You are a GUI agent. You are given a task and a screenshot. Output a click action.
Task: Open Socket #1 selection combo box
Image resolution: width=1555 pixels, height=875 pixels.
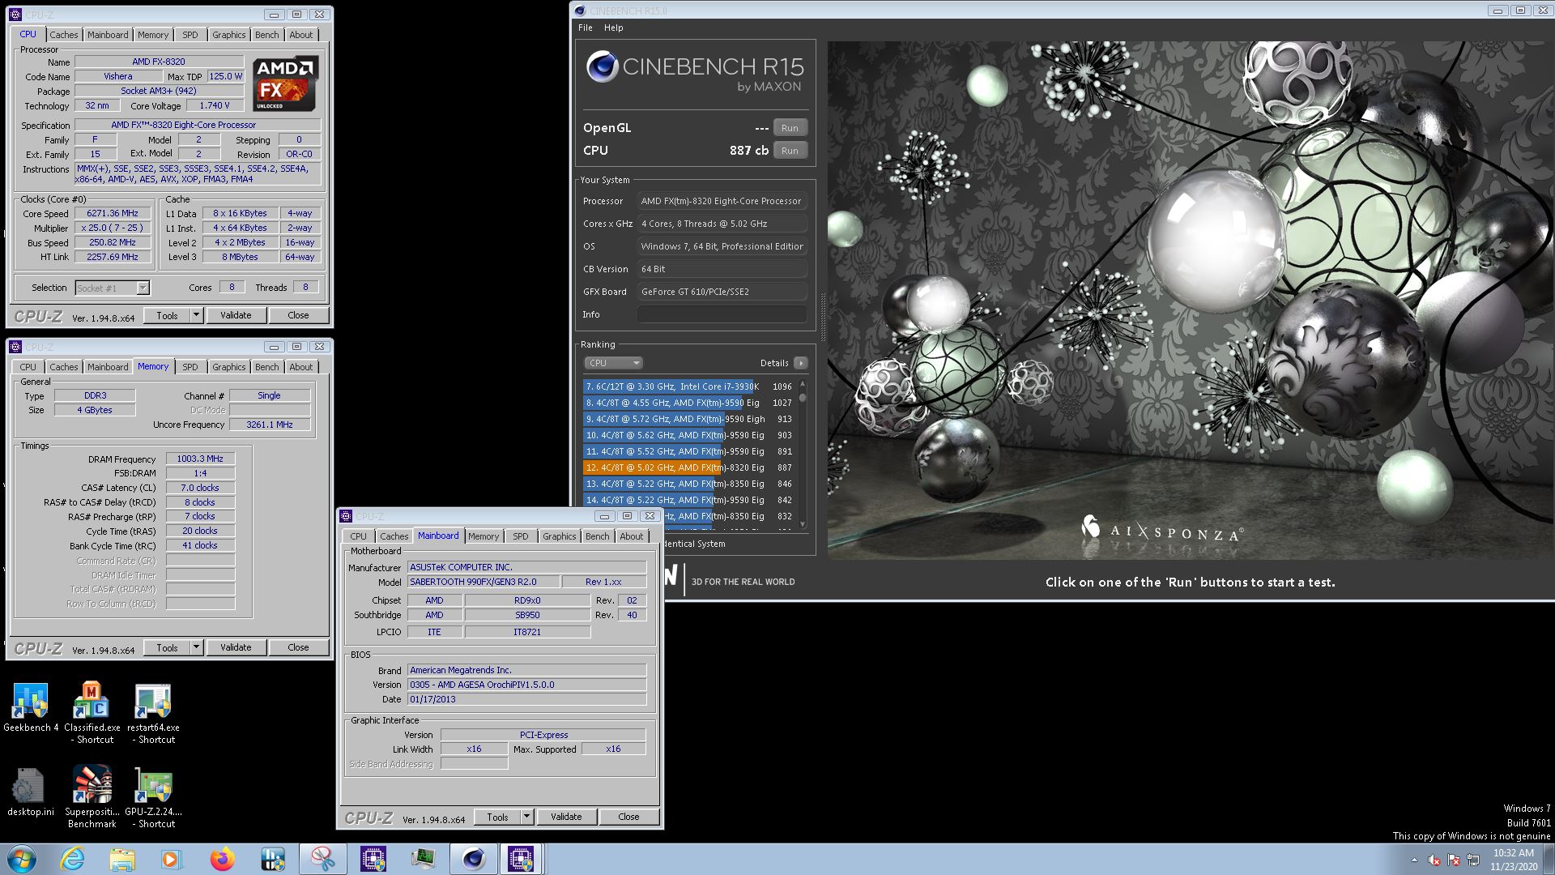(113, 288)
